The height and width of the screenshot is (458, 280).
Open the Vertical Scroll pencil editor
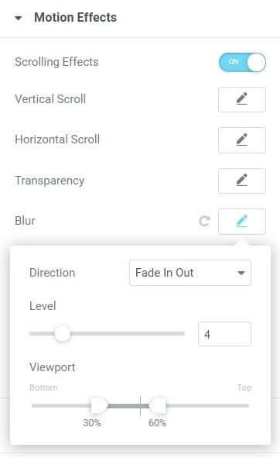coord(242,99)
